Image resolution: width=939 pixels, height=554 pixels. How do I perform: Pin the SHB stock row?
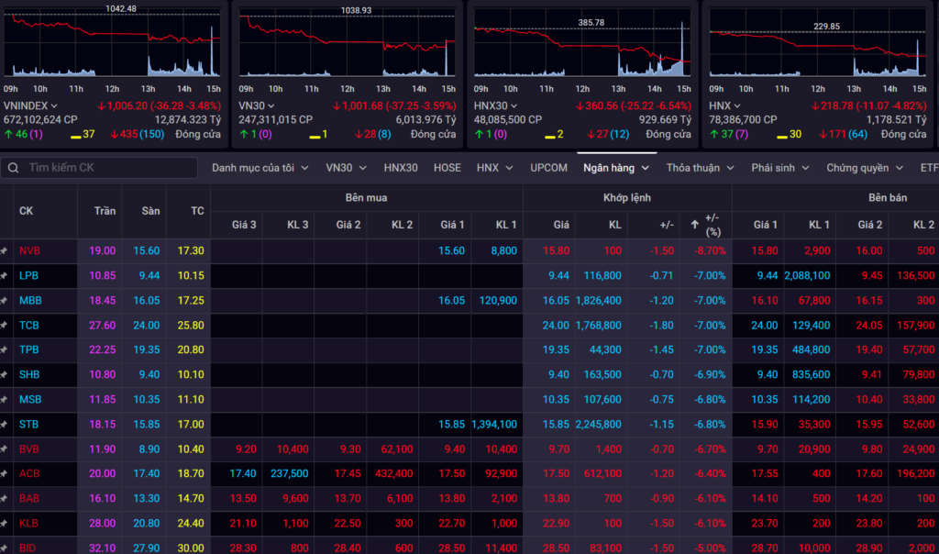coord(5,374)
